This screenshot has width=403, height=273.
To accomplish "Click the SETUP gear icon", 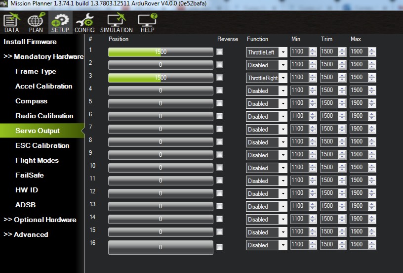I will pos(60,23).
